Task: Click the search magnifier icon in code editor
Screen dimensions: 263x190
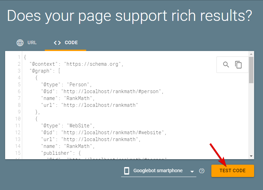Action: pyautogui.click(x=226, y=65)
